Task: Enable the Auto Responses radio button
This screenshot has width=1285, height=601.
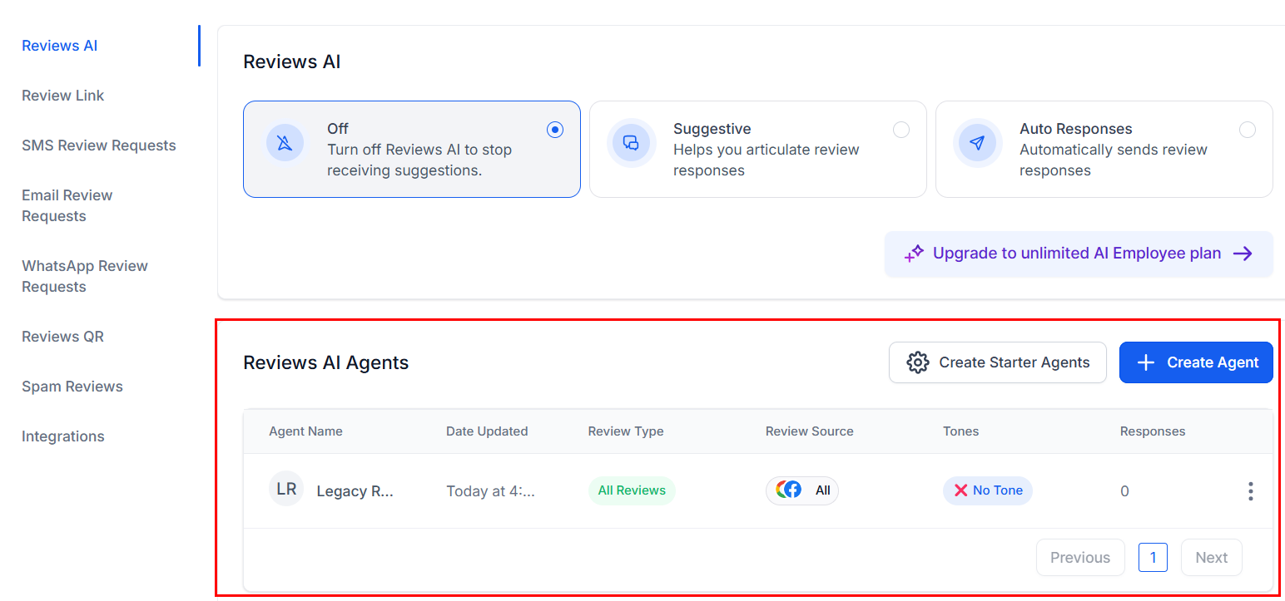Action: tap(1248, 129)
